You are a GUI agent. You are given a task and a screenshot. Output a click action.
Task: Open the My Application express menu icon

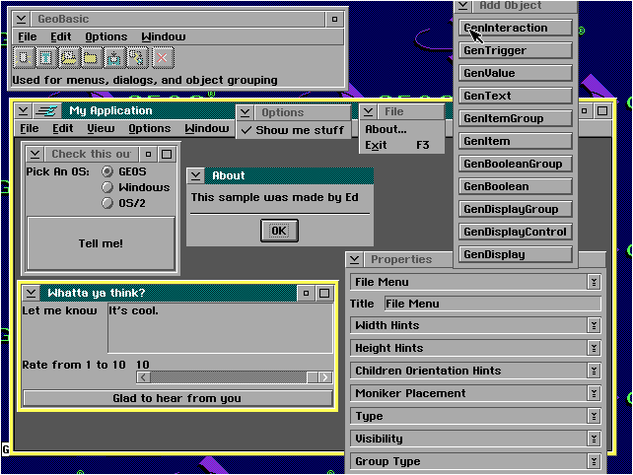(46, 110)
